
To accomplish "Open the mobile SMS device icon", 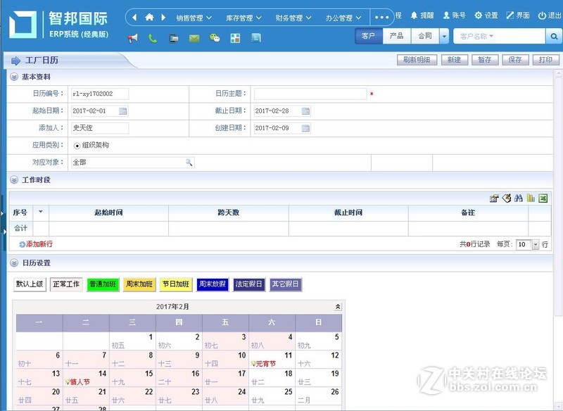I will click(174, 38).
